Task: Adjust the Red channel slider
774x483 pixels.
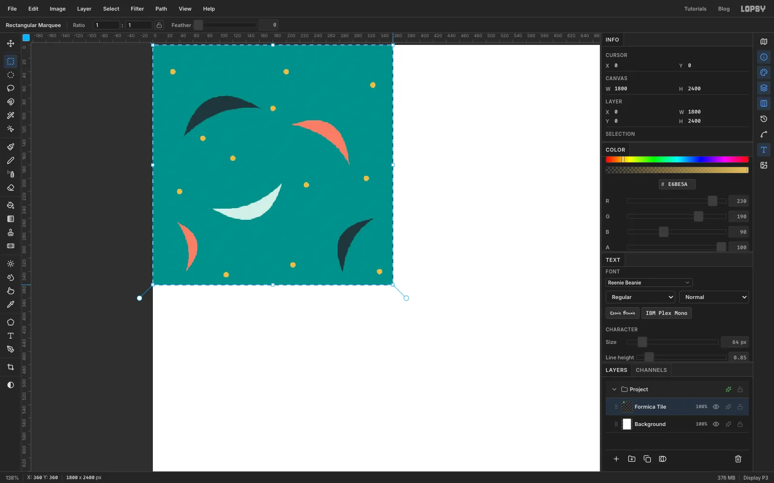Action: pos(677,201)
